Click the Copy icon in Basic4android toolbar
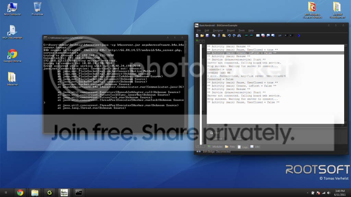The height and width of the screenshot is (197, 351). point(214,36)
